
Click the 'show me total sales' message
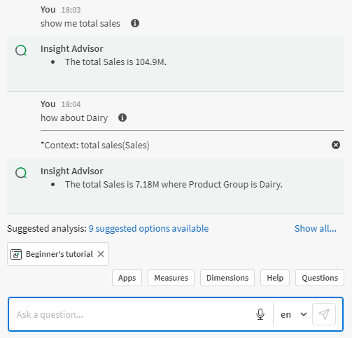point(80,23)
